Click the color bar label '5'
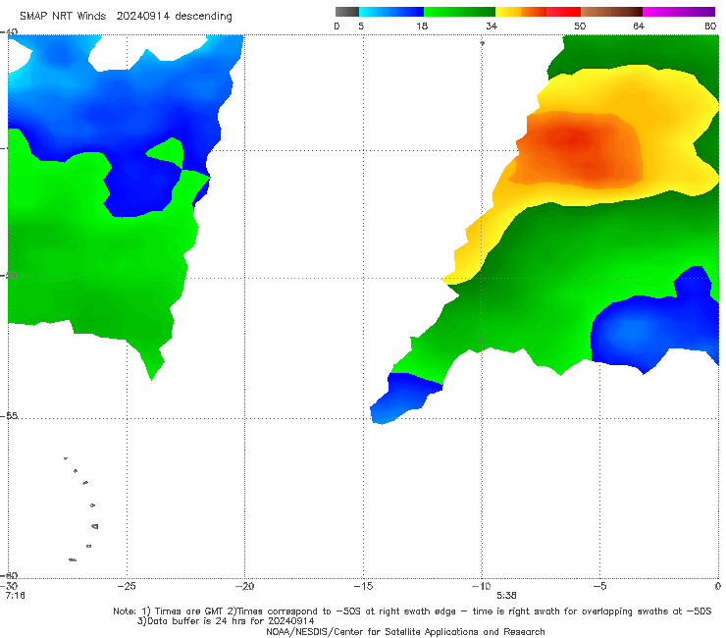The image size is (726, 638). click(361, 26)
